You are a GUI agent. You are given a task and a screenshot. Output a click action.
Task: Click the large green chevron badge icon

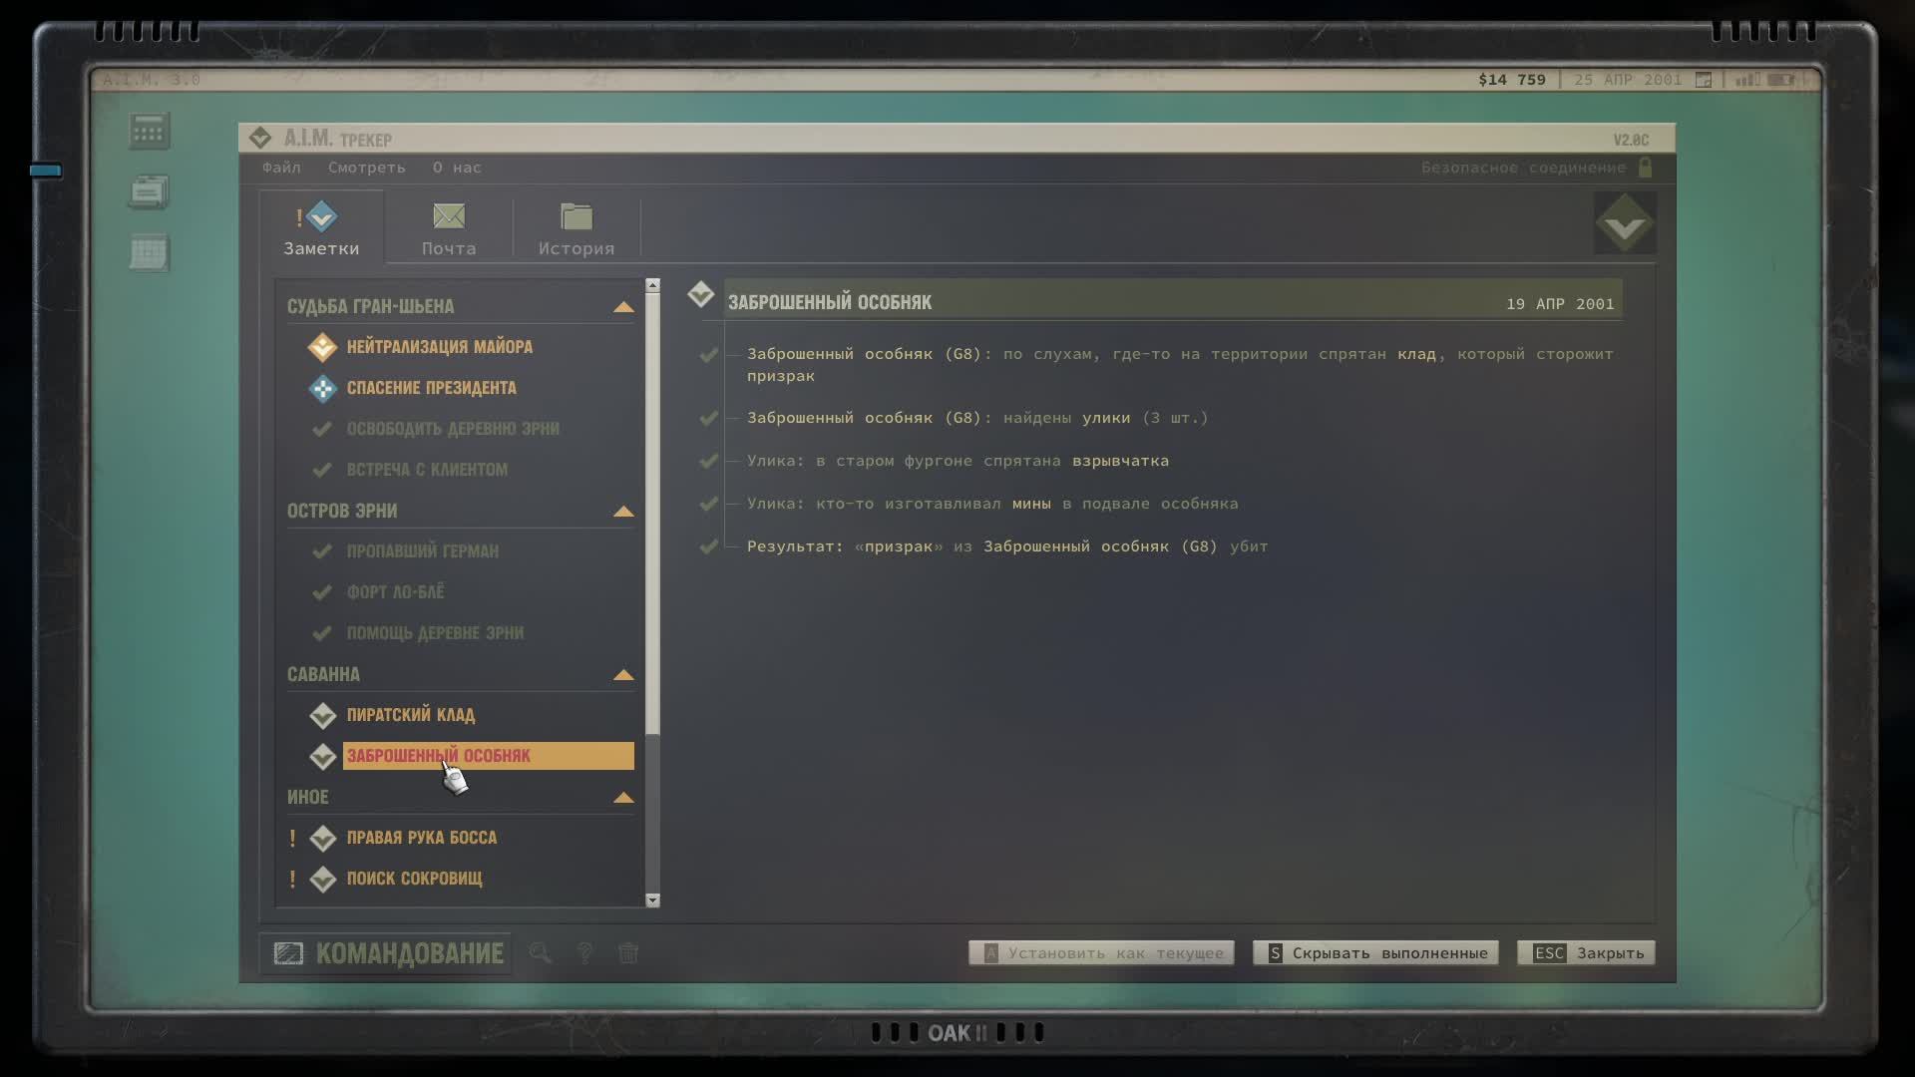[x=1625, y=222]
